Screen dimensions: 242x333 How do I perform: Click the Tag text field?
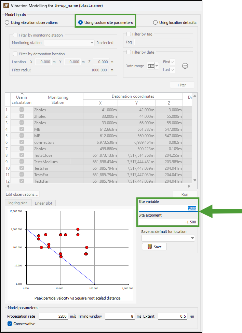click(162, 42)
